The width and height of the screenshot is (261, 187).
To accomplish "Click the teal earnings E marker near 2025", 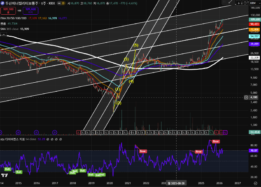I will point(211,132).
